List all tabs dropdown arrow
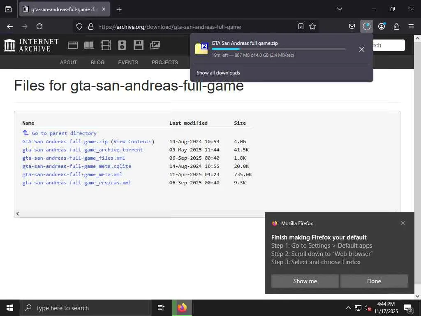Viewport: 421px width, 316px height. [x=339, y=9]
